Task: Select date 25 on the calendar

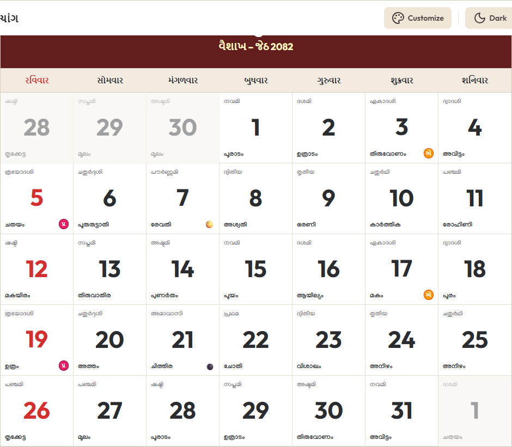Action: coord(475,340)
